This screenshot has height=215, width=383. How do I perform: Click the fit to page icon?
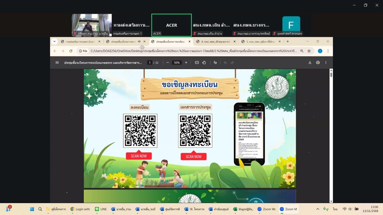point(197,62)
